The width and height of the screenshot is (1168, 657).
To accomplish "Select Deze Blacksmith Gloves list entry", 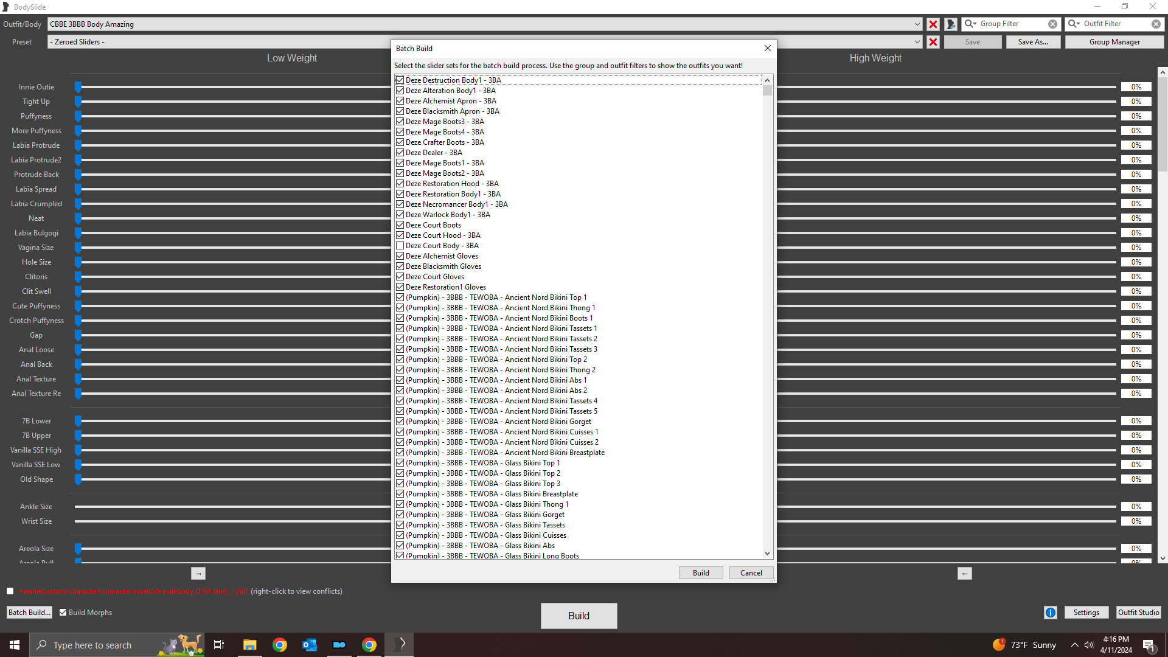I will pos(443,266).
